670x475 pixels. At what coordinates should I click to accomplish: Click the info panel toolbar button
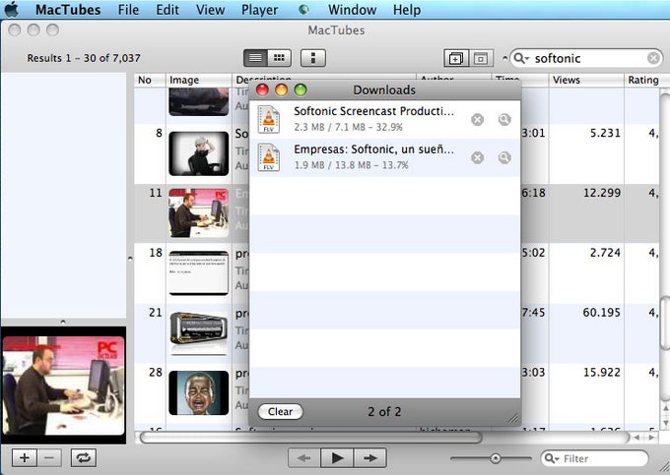(x=313, y=58)
